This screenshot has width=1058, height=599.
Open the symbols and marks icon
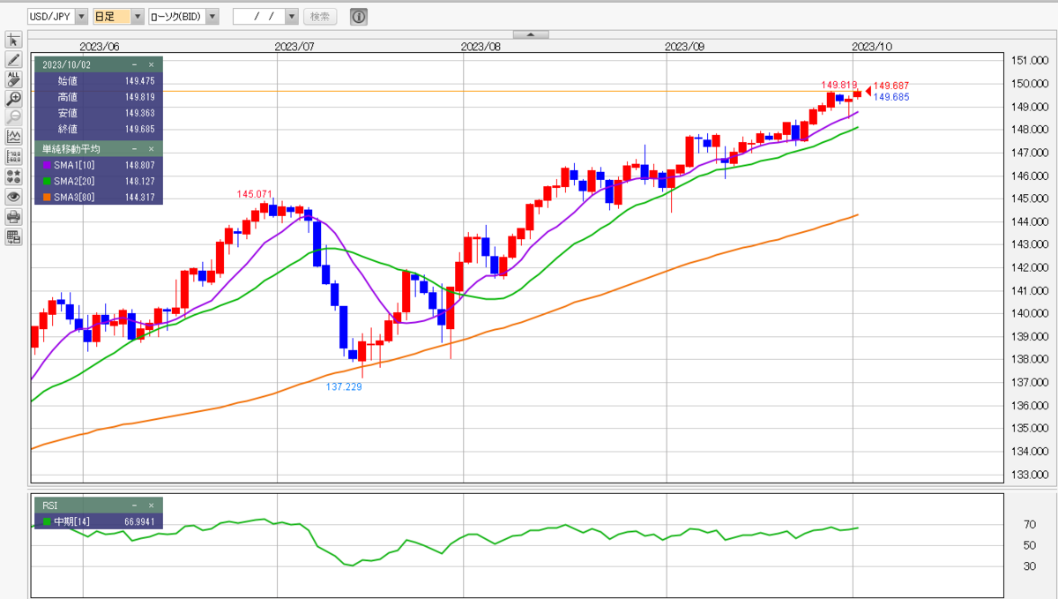13,176
